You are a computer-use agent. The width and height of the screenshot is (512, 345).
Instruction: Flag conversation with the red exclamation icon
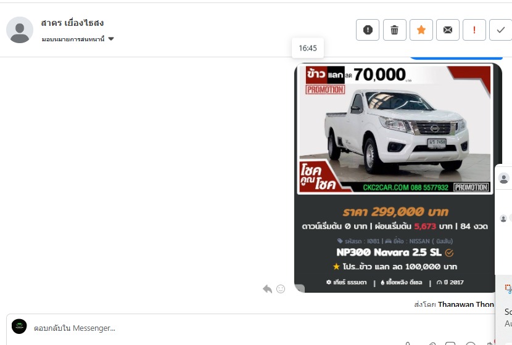(474, 30)
